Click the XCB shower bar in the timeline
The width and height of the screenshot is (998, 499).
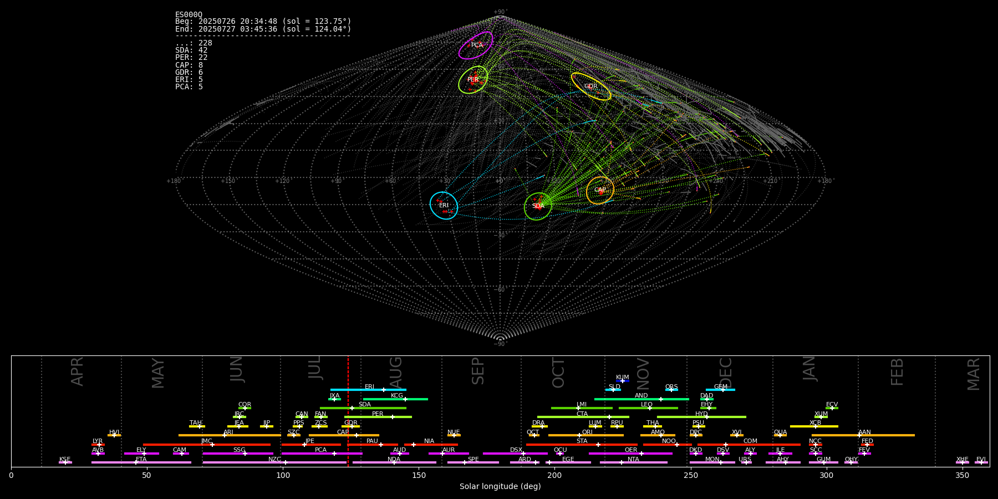(814, 426)
